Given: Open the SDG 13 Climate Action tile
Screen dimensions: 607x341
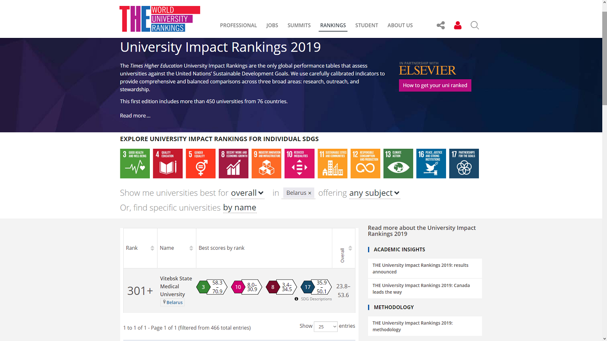Looking at the screenshot, I should pyautogui.click(x=398, y=163).
